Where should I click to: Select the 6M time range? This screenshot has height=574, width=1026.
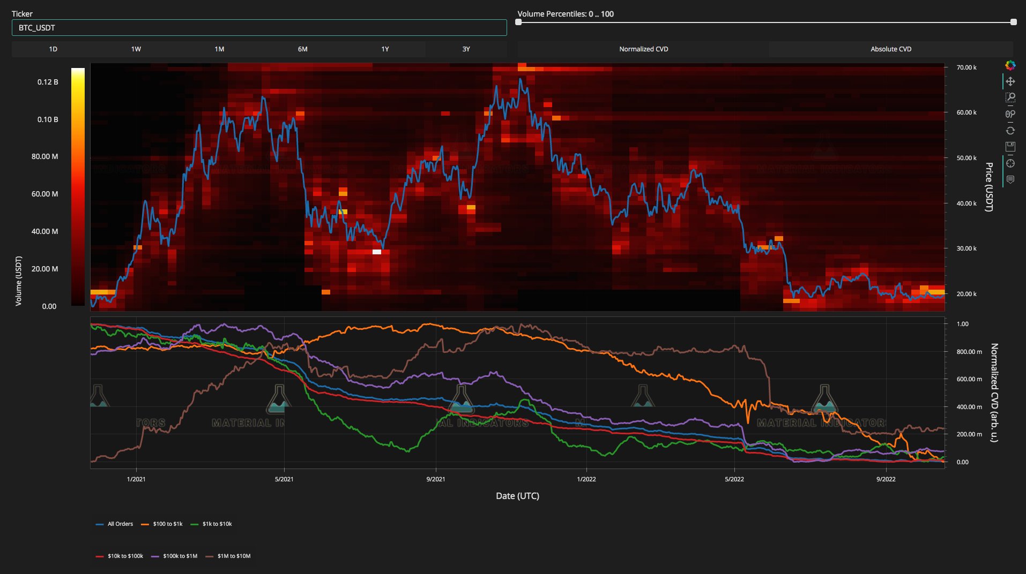pyautogui.click(x=302, y=49)
